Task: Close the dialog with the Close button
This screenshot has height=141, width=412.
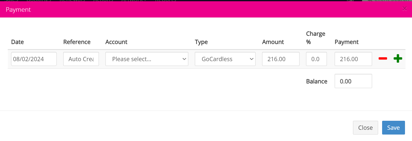Action: pos(365,128)
